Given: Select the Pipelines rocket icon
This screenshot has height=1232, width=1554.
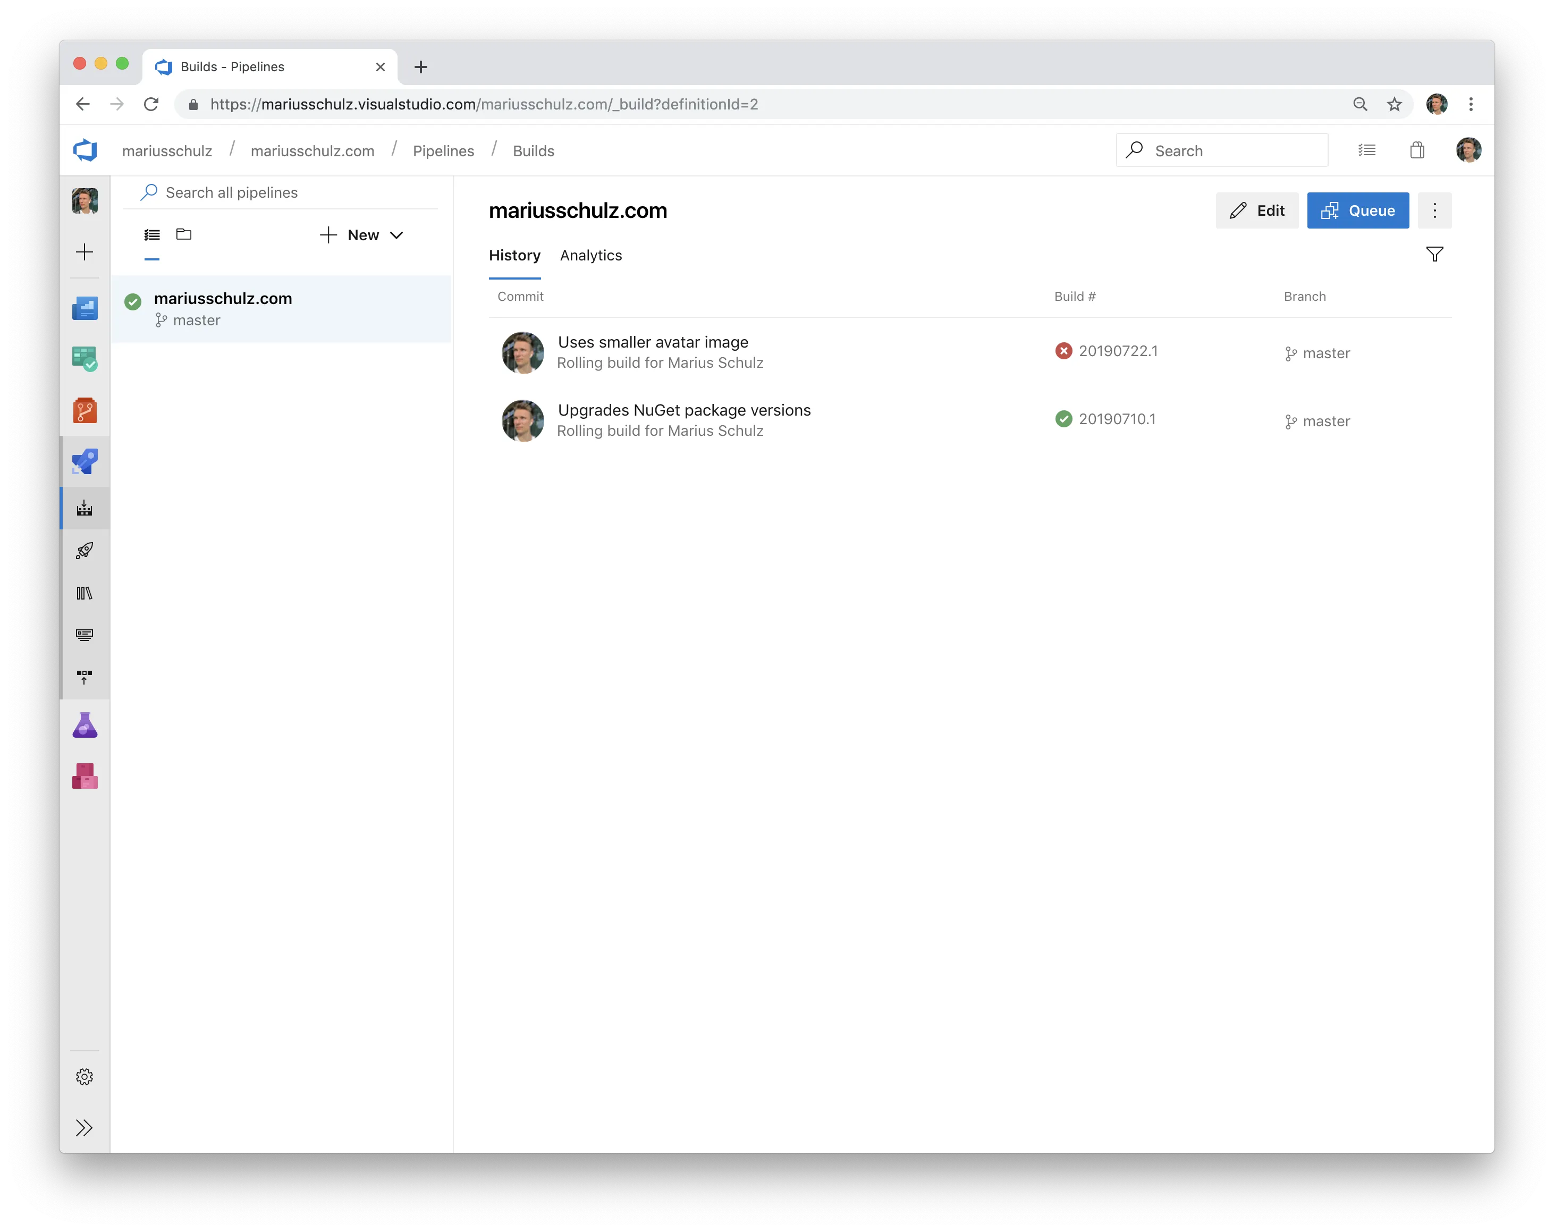Looking at the screenshot, I should 85,461.
